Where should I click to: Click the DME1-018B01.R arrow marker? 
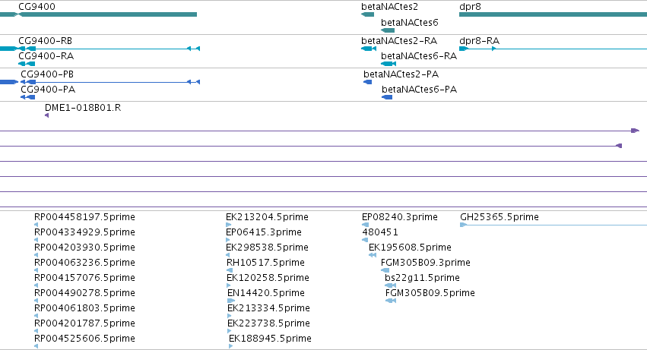point(46,115)
